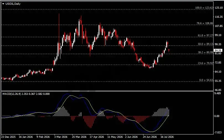Select the 100.0 = 123.62 Fibonacci label

click(204, 8)
